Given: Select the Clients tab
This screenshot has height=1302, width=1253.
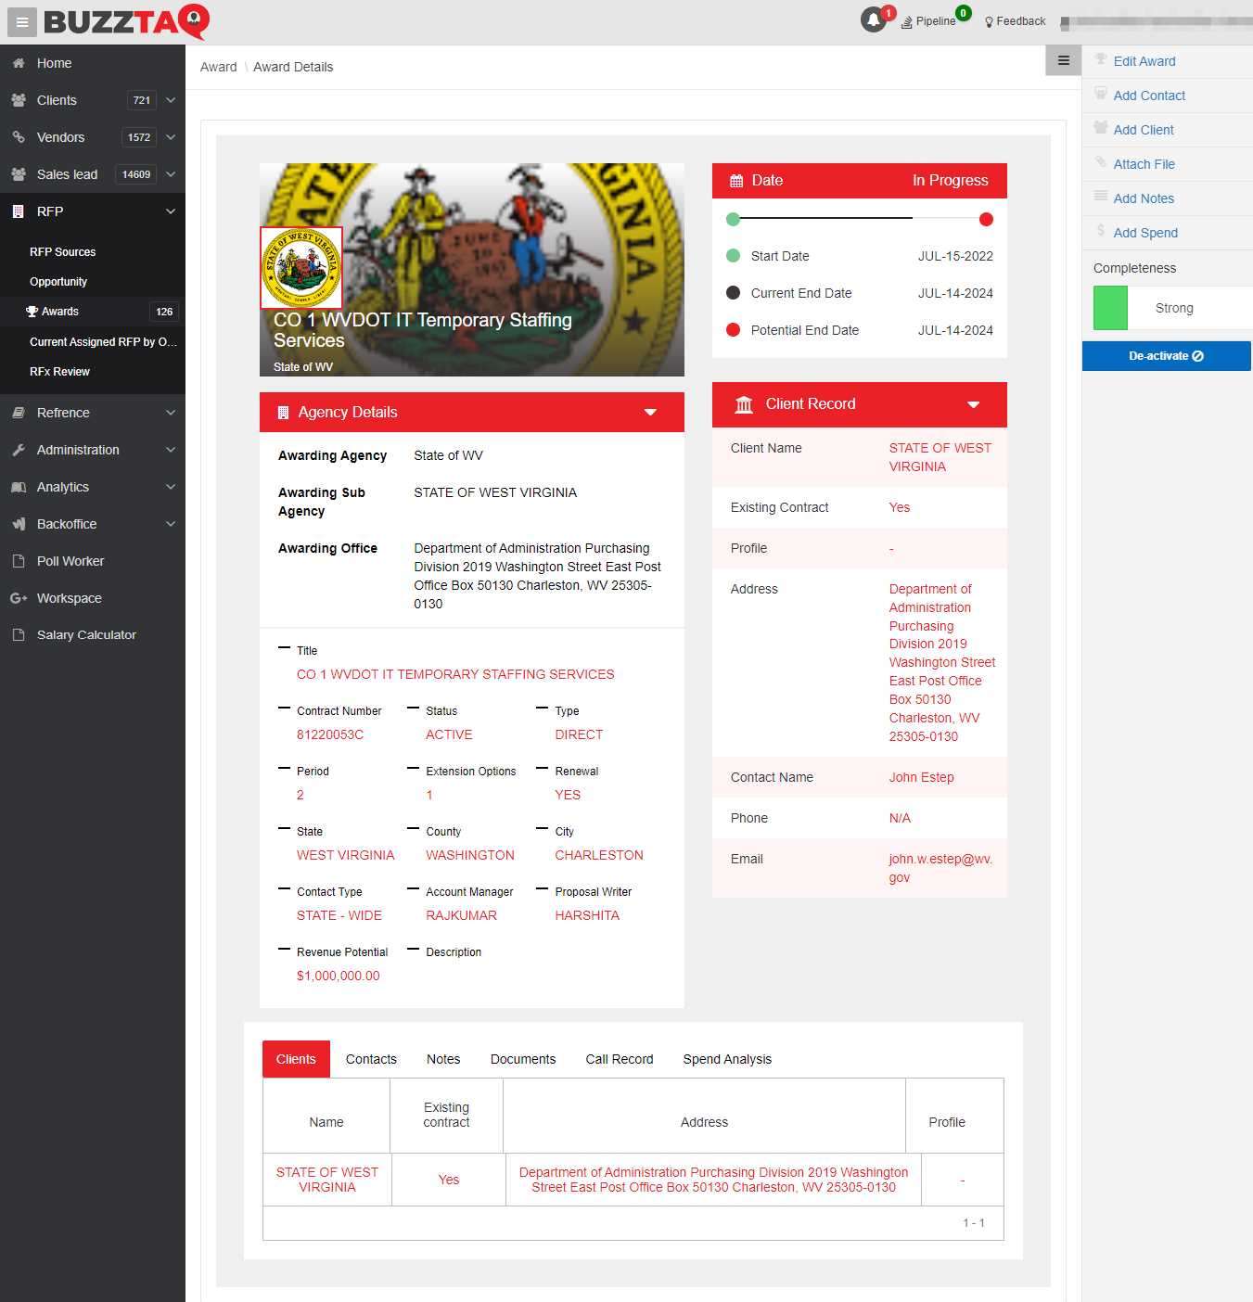Looking at the screenshot, I should [x=296, y=1059].
